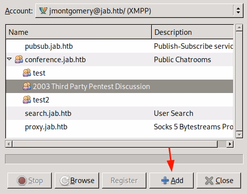Viewport: 247px width, 194px height.
Task: Select the pubsub.jab.htb service row
Action: point(120,46)
